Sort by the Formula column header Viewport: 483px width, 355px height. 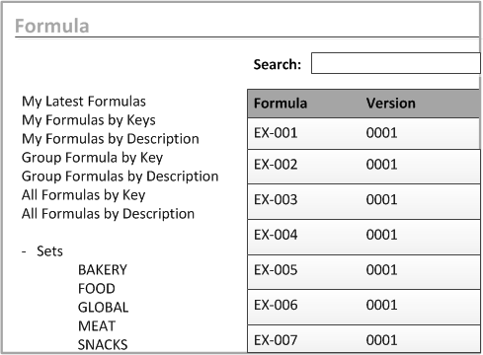[281, 104]
